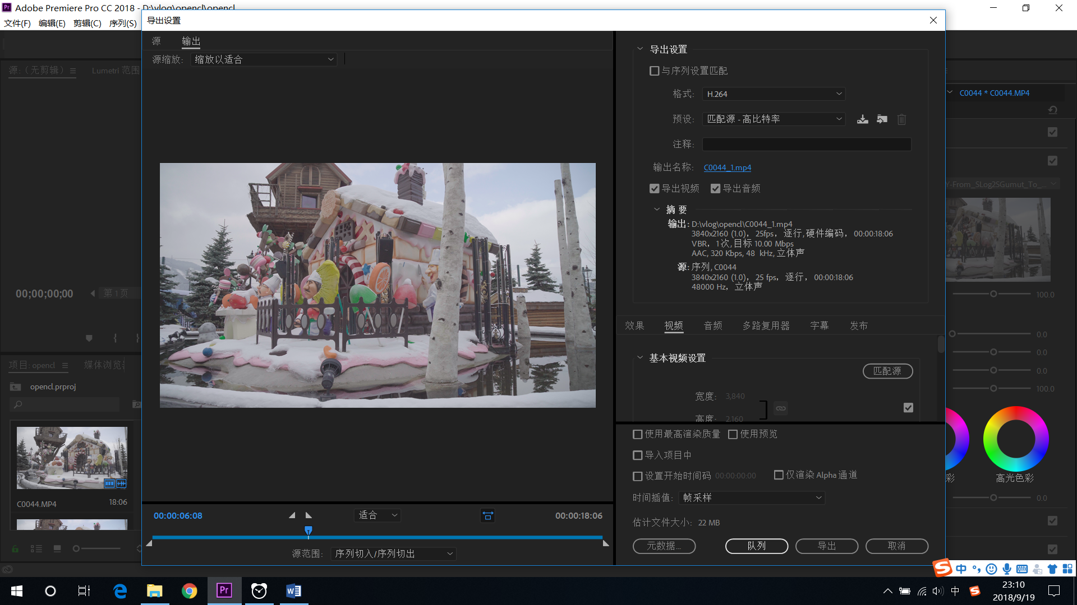
Task: Collapse the 导出设置 section
Action: point(640,49)
